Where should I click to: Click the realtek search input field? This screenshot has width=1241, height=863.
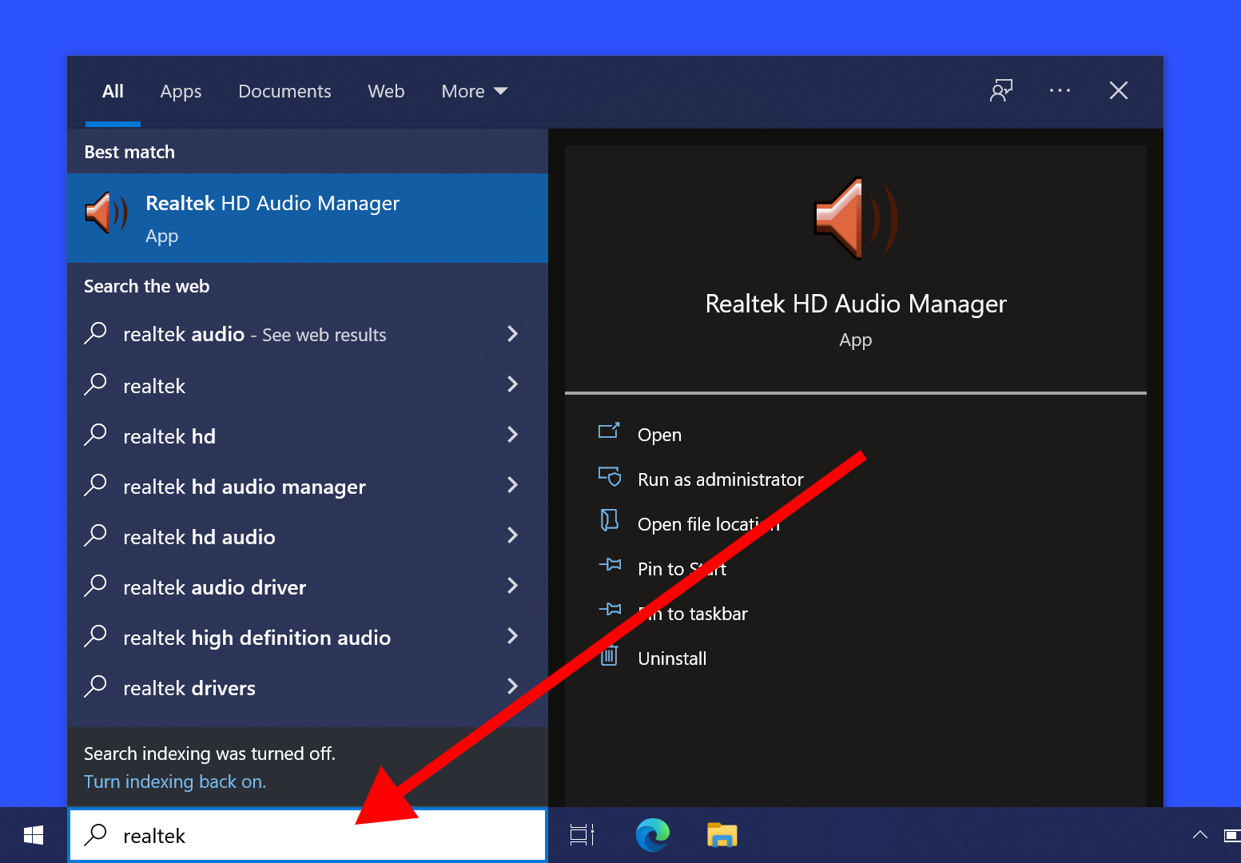click(x=240, y=834)
